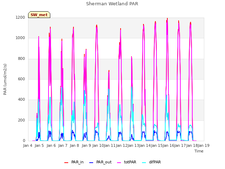225x169 pixels.
Task: Click the Jan 10 x-axis tick label
Action: click(98, 145)
